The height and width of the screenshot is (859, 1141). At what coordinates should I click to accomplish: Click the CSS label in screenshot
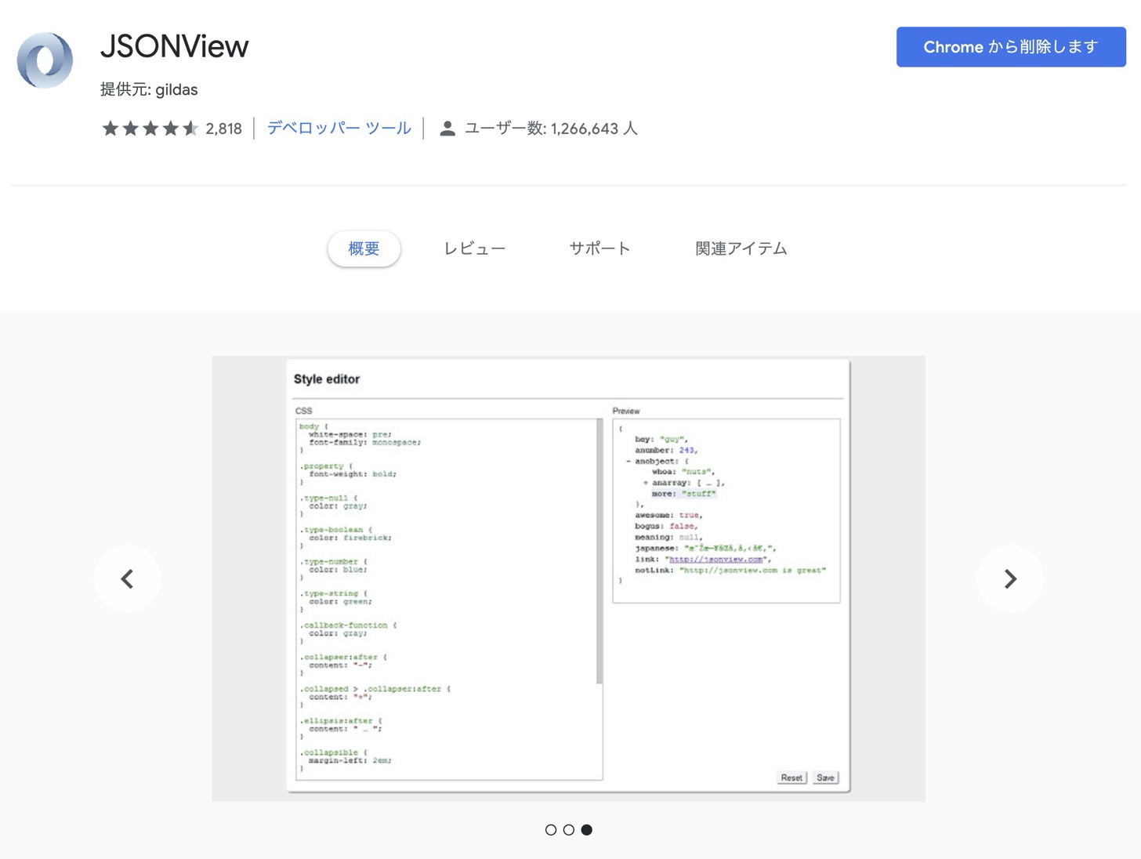coord(303,411)
